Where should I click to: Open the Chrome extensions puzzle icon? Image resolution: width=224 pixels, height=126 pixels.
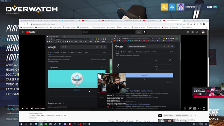194,24
